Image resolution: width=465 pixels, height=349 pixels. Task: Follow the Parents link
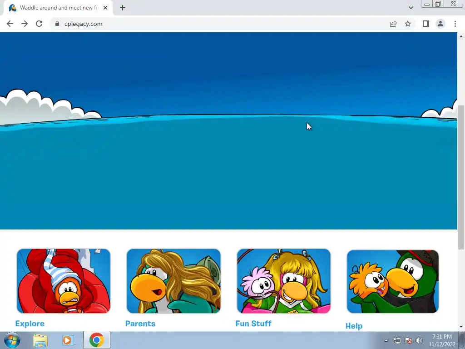(140, 324)
